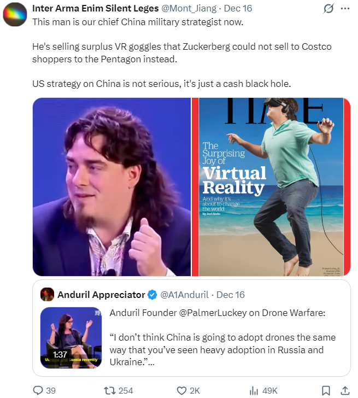This screenshot has height=398, width=358.
Task: Open quoted tweet text about drone warfare
Action: pos(222,337)
